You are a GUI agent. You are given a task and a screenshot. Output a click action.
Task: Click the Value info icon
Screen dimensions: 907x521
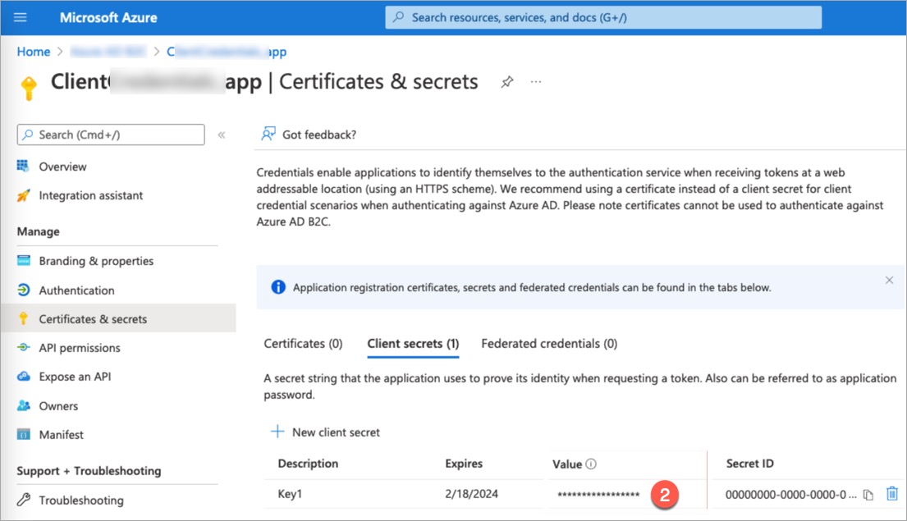pos(592,464)
